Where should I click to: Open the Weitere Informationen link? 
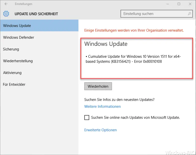point(103,106)
